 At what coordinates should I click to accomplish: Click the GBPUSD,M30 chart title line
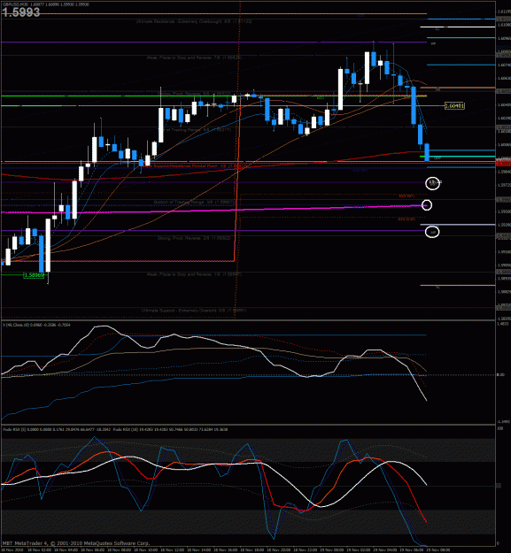pos(45,4)
